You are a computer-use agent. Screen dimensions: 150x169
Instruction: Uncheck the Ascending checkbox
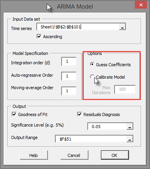39,37
